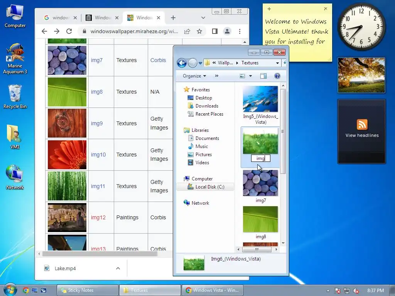Open the view options dropdown arrow

pyautogui.click(x=250, y=76)
